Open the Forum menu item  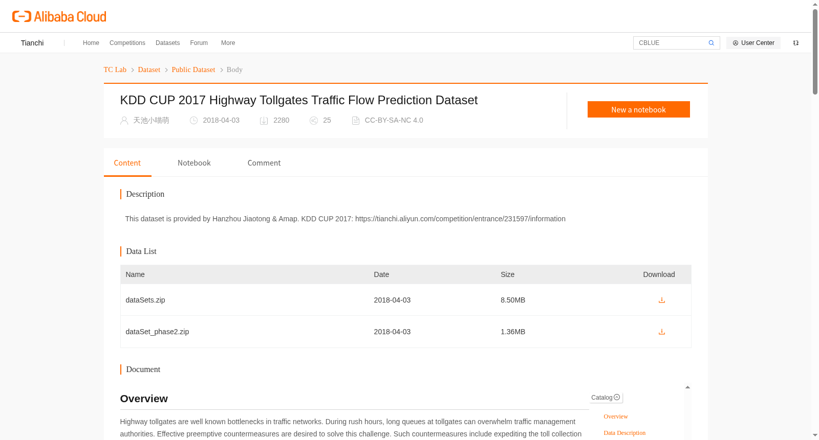coord(199,43)
